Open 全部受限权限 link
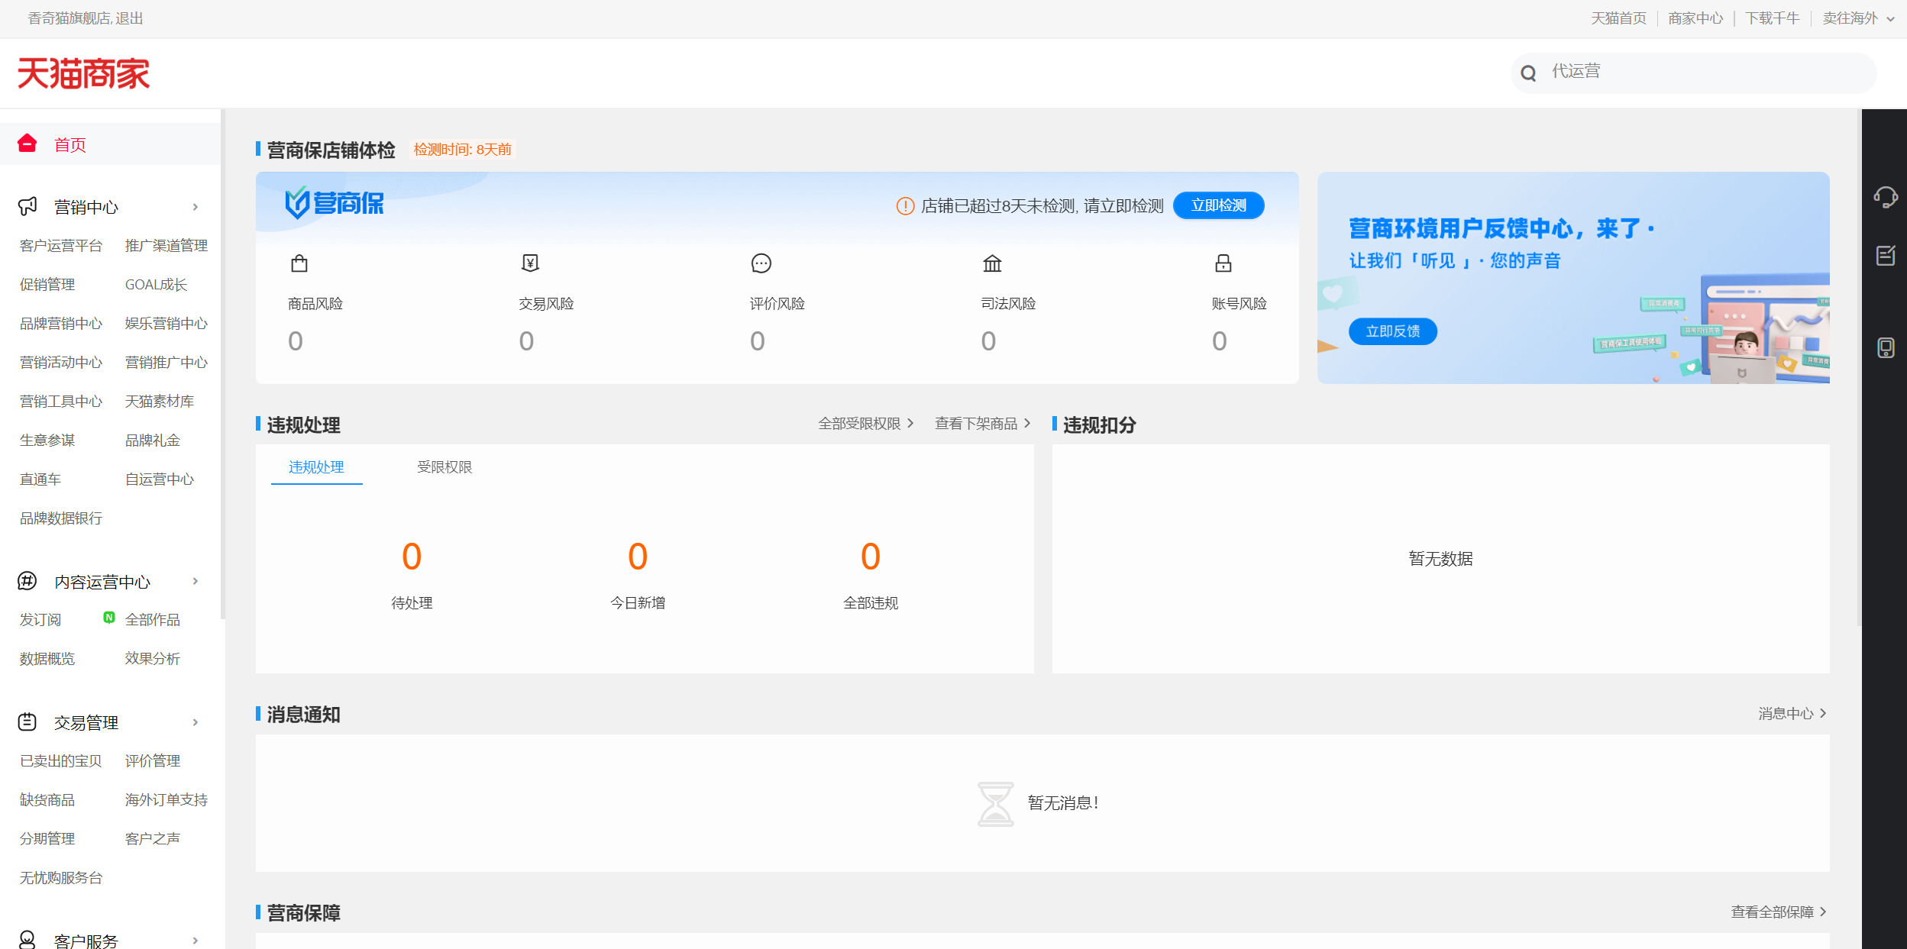 tap(865, 423)
